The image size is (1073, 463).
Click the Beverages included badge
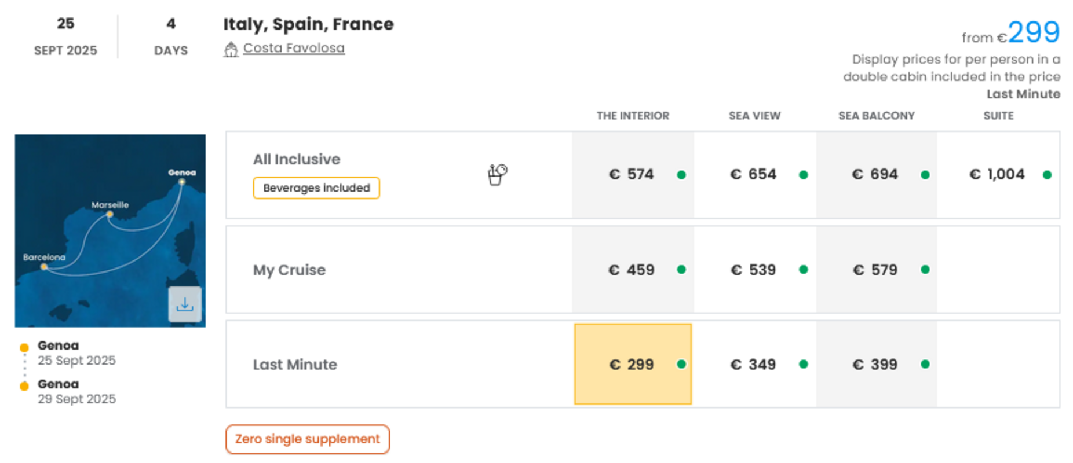pos(316,188)
